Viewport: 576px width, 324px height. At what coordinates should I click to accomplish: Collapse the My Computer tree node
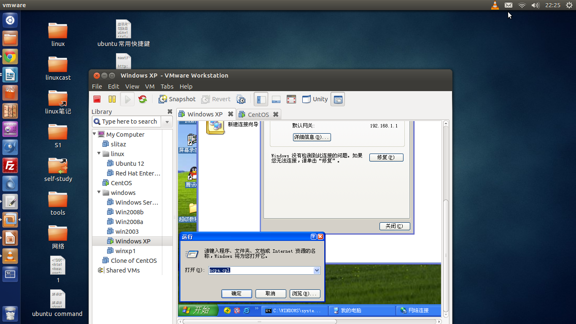pos(95,134)
